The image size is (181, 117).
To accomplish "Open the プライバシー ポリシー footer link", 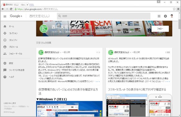I will pos(11,106).
